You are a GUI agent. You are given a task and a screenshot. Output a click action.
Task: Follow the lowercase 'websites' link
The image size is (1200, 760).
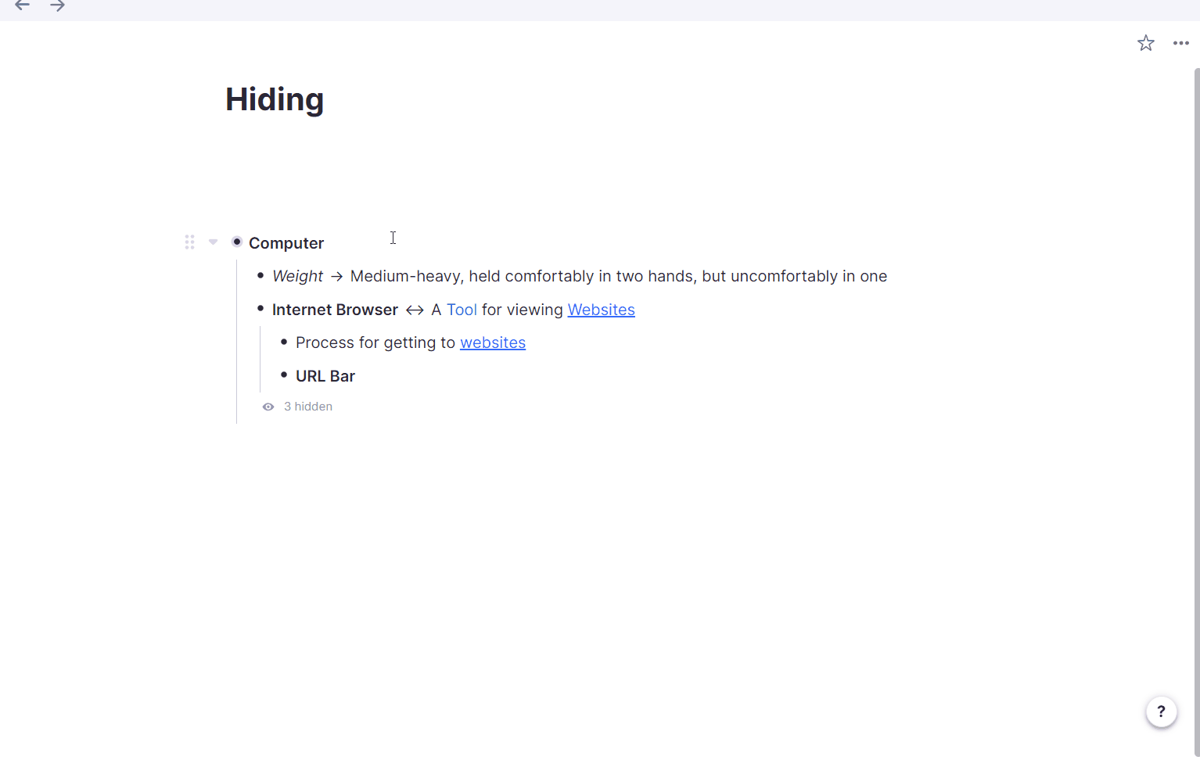(493, 342)
